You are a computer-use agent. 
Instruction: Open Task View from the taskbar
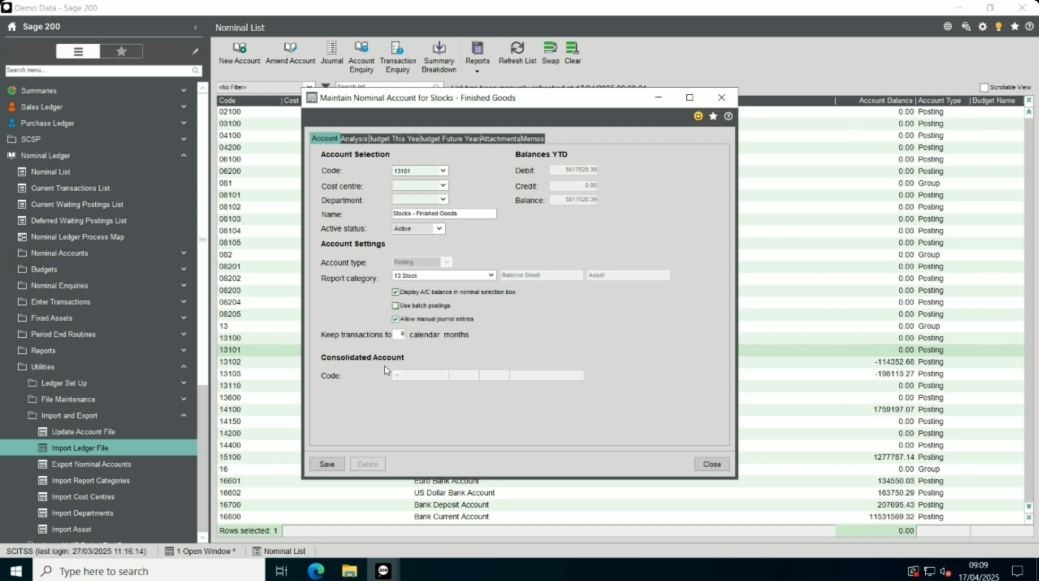282,571
